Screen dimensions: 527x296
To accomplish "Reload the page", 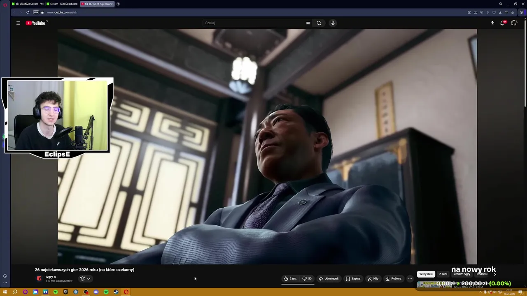I will pos(28,12).
